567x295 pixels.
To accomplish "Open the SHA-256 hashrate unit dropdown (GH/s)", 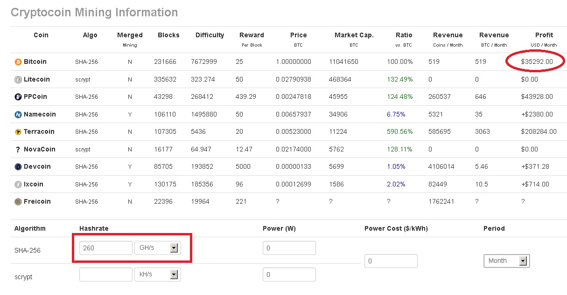I will [x=157, y=248].
